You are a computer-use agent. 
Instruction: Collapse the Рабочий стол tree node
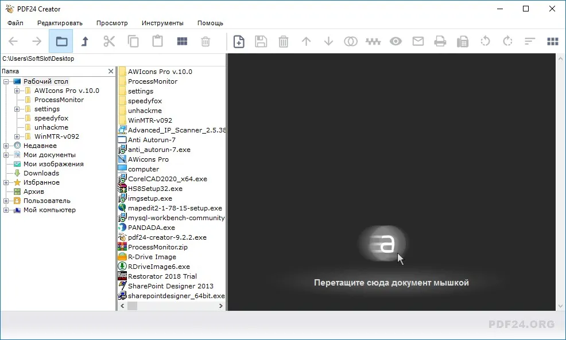tap(6, 82)
